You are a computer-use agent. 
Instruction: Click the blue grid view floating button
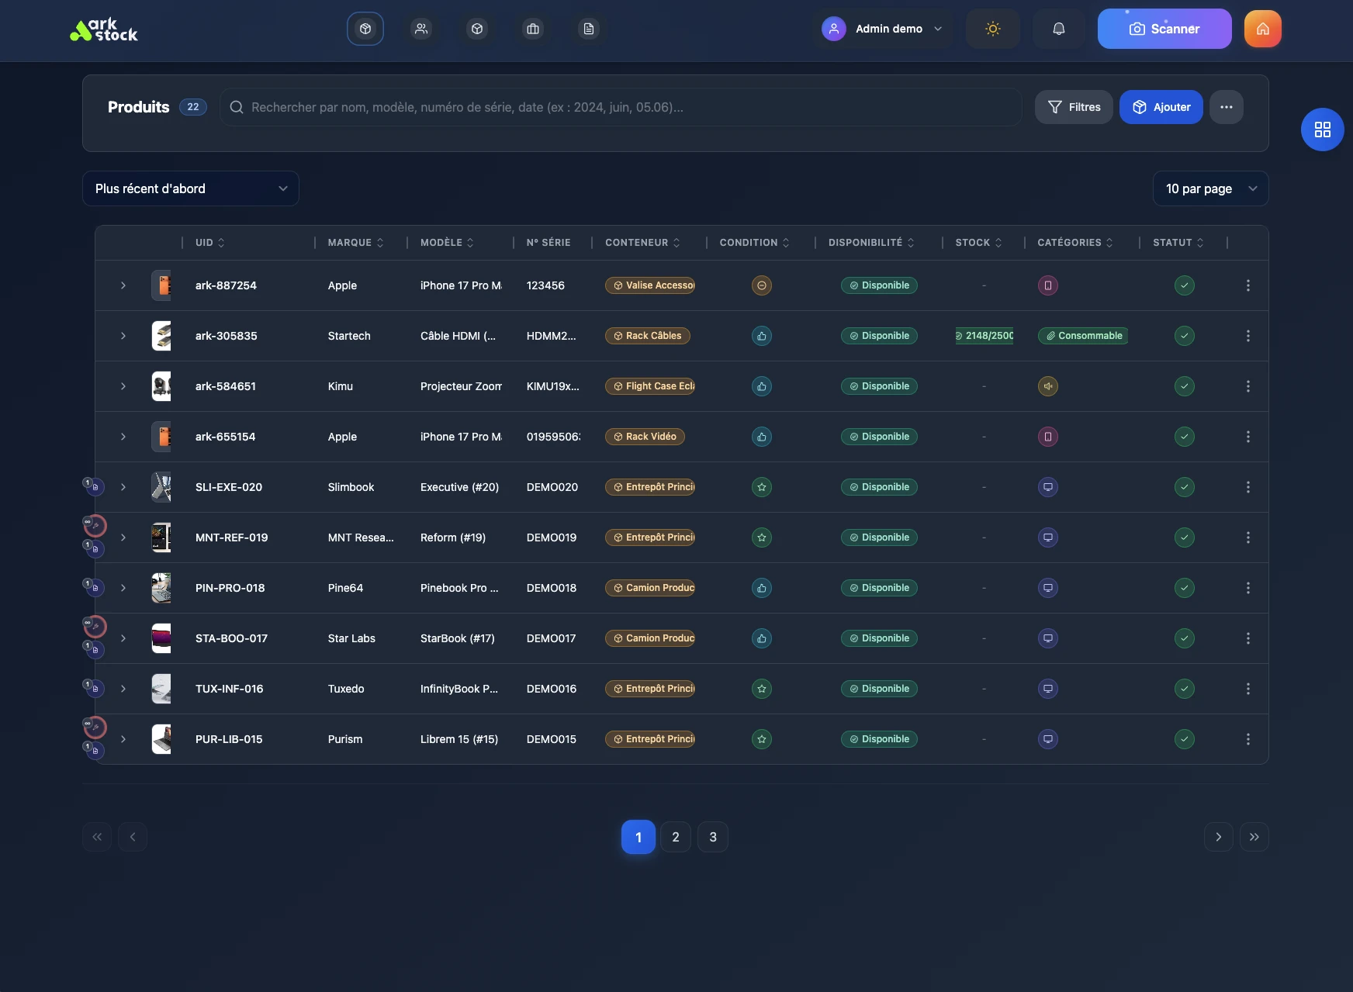(x=1322, y=130)
